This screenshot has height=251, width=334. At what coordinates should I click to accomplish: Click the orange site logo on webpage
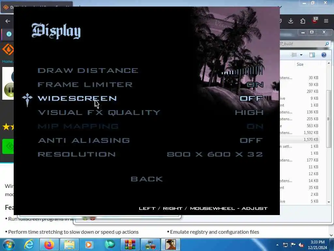tap(8, 50)
